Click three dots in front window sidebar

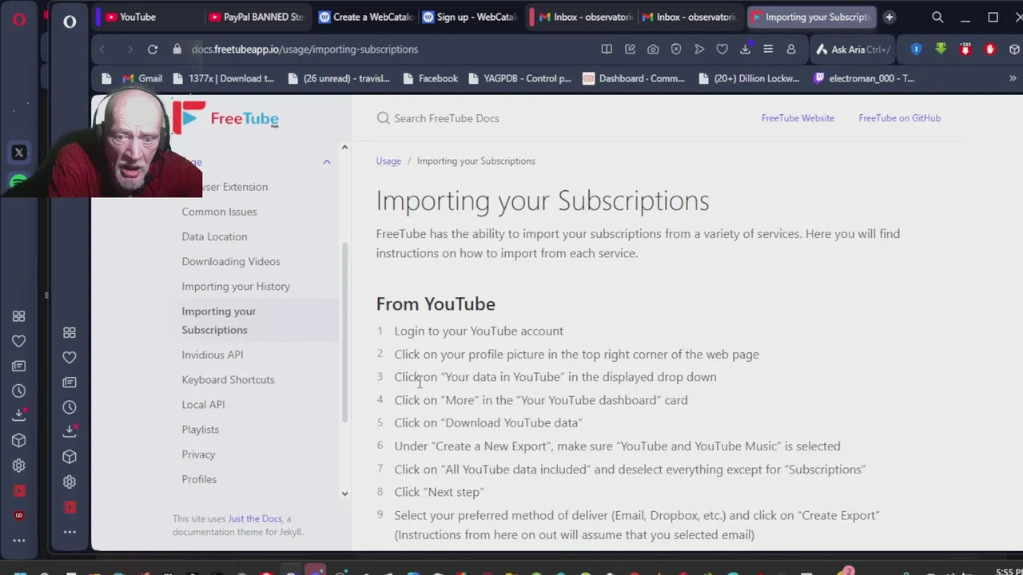pos(70,532)
